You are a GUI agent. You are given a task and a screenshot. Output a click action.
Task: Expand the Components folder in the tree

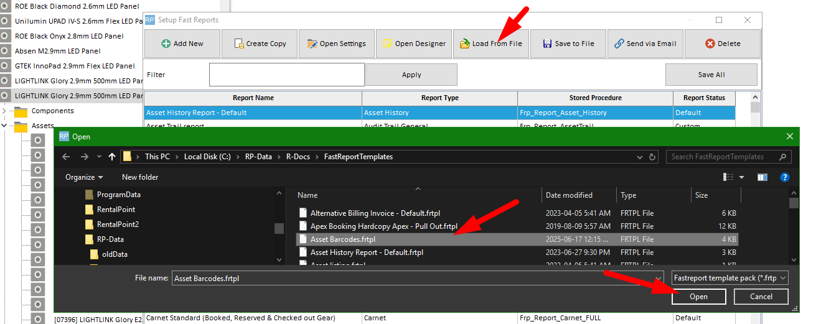pyautogui.click(x=5, y=111)
